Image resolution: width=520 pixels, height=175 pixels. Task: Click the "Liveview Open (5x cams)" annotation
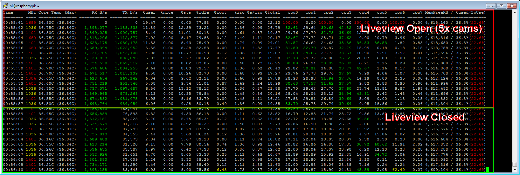(x=421, y=29)
